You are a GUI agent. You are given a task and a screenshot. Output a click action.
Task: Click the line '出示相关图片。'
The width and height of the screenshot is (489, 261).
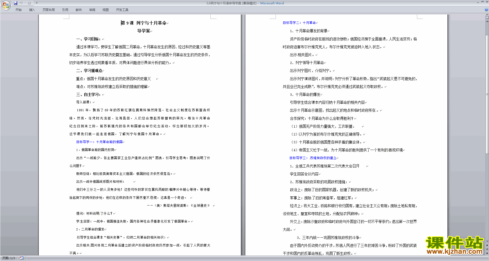point(302,55)
